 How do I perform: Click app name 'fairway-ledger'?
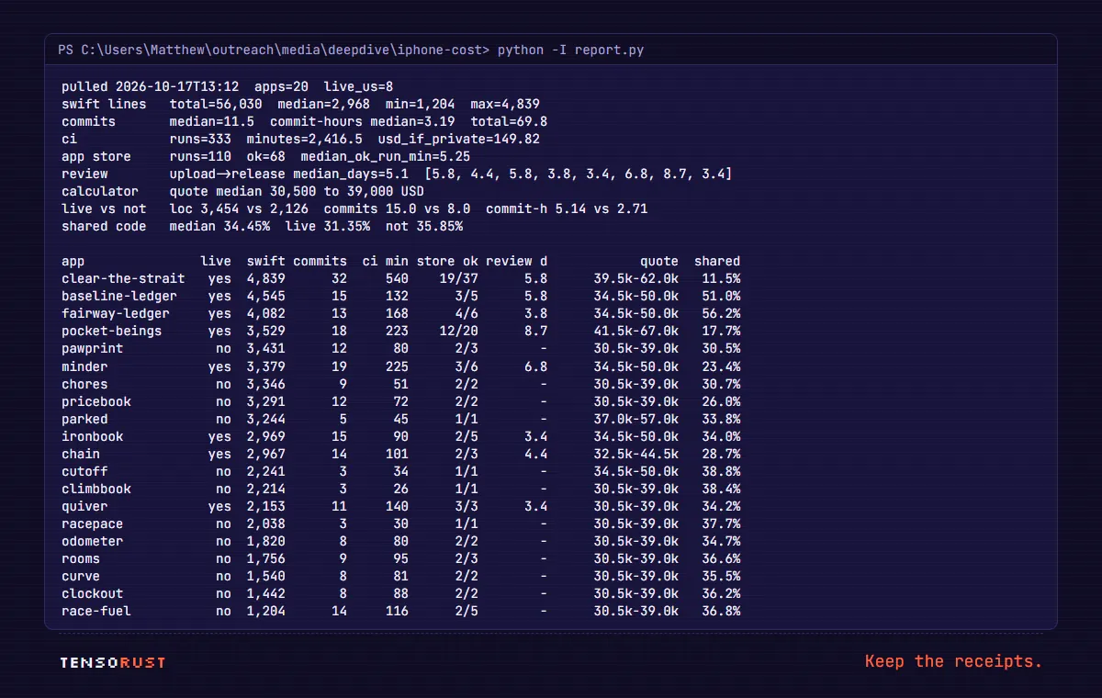point(116,313)
